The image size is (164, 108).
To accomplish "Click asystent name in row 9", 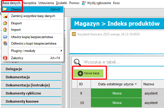I will point(151,93).
